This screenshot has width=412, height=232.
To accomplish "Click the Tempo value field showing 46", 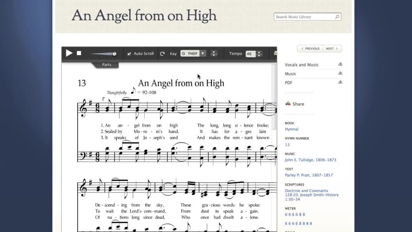I will [x=250, y=54].
